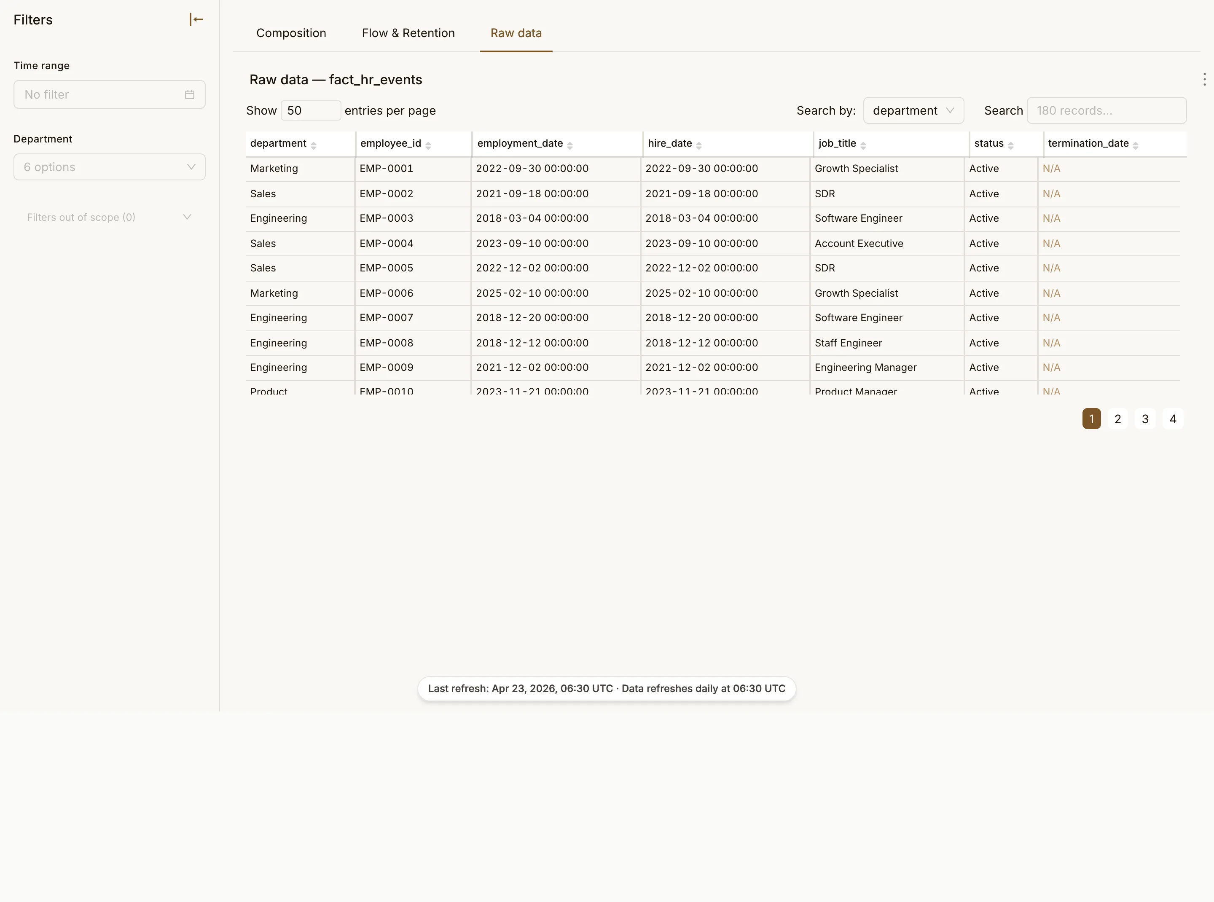This screenshot has height=902, width=1214.
Task: Select the Raw data tab
Action: [x=516, y=33]
